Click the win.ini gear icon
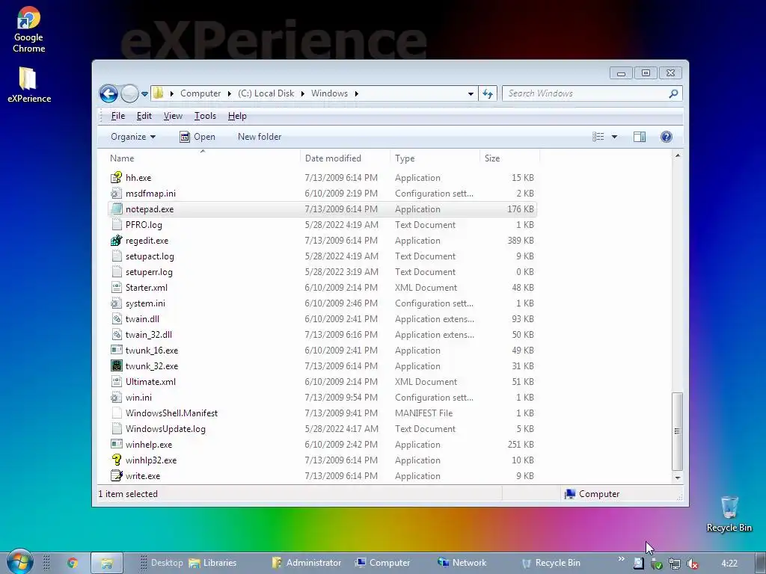Image resolution: width=766 pixels, height=574 pixels. [116, 398]
